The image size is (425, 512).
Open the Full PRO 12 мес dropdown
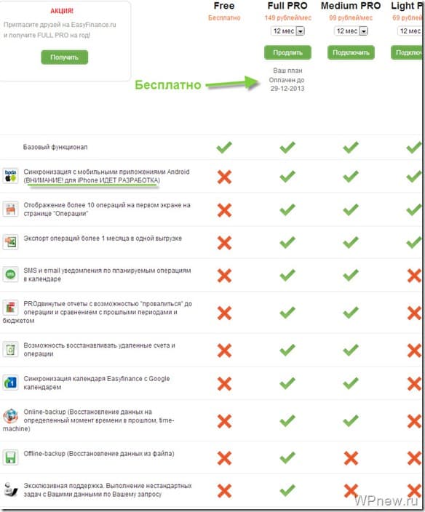287,31
